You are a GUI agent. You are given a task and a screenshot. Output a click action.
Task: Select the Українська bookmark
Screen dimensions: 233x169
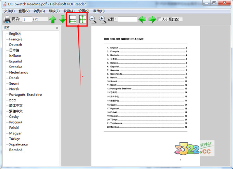point(18,144)
